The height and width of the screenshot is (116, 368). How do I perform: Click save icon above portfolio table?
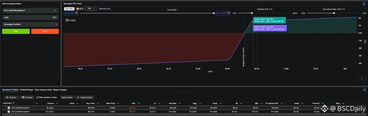tap(364, 90)
